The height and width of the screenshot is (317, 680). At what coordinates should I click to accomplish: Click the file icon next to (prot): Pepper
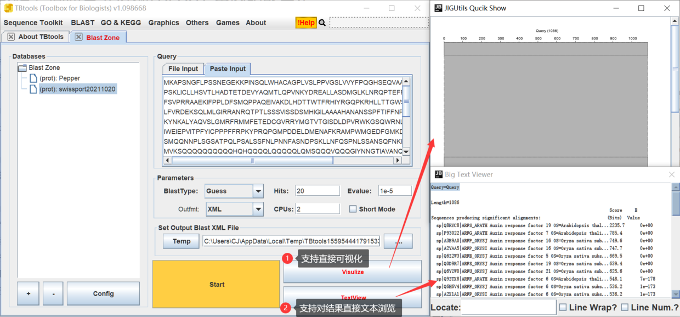[x=33, y=78]
